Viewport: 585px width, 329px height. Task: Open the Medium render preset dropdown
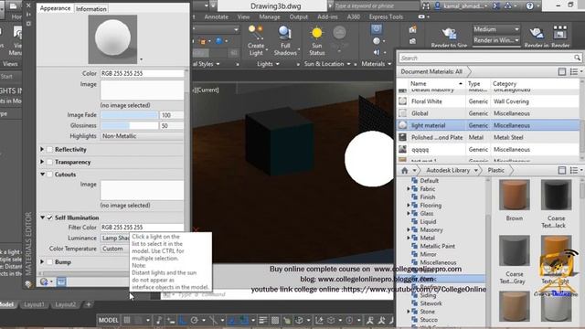tap(495, 29)
